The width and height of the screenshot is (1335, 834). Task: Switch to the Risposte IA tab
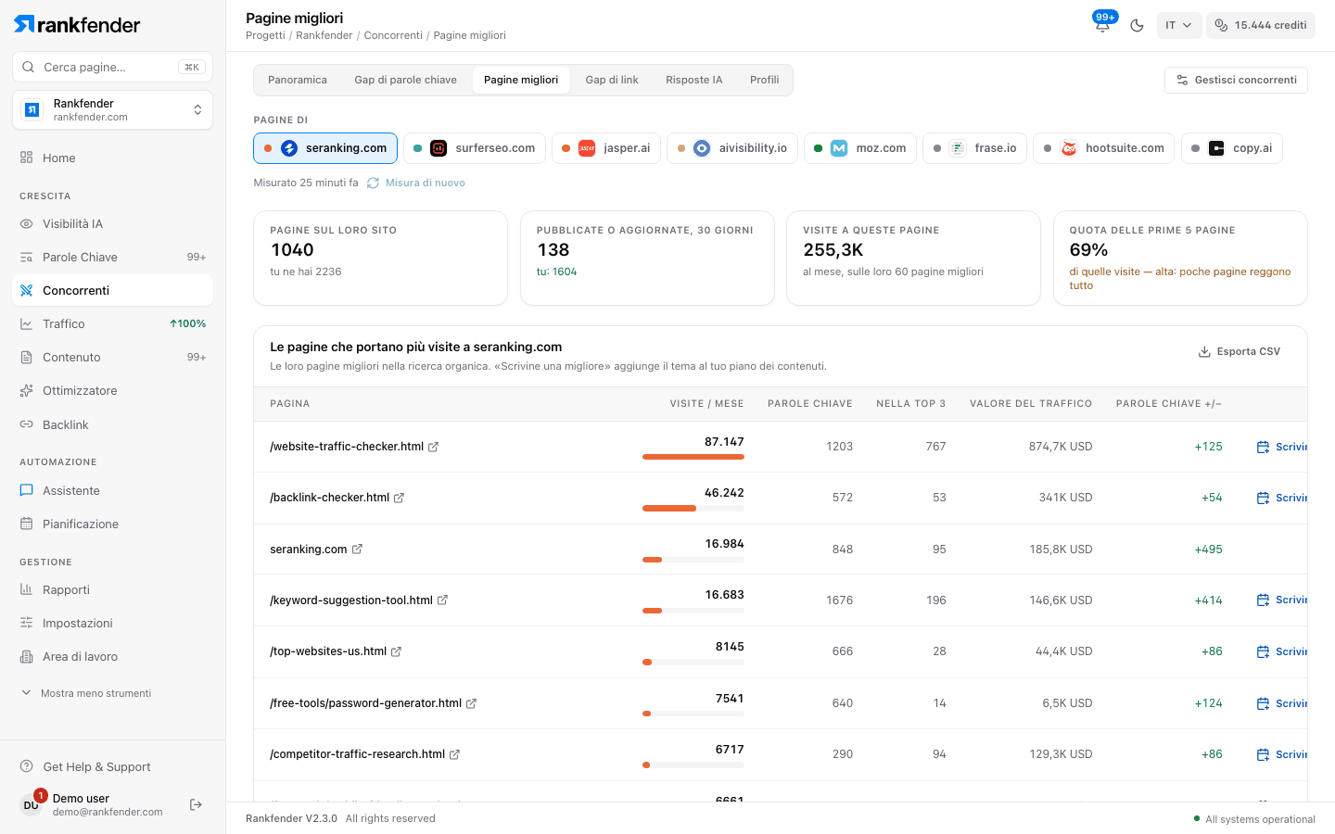(693, 80)
